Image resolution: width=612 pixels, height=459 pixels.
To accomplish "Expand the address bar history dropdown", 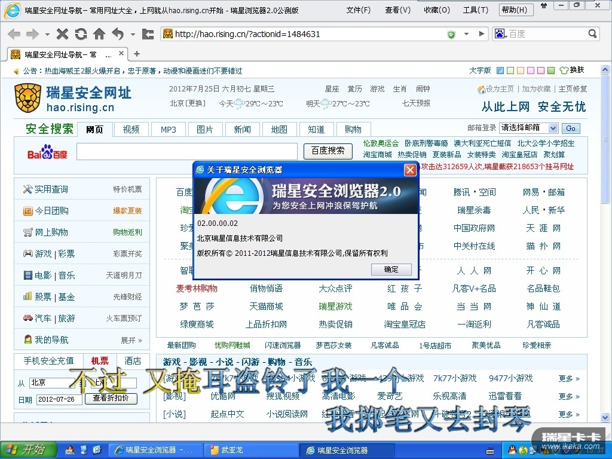I will coord(466,34).
